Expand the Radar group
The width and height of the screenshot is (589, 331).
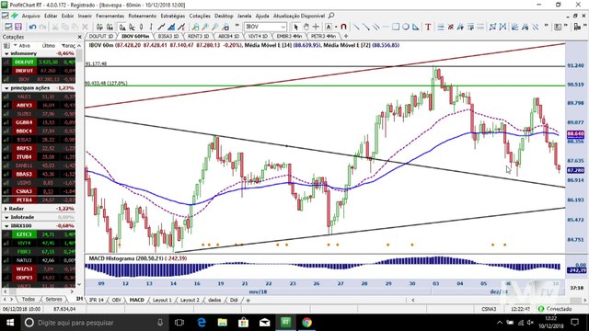pyautogui.click(x=6, y=209)
